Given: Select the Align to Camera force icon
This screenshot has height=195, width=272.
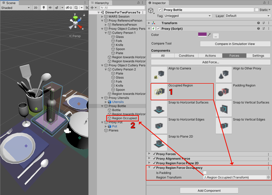Looking at the screenshot, I should tap(159, 74).
